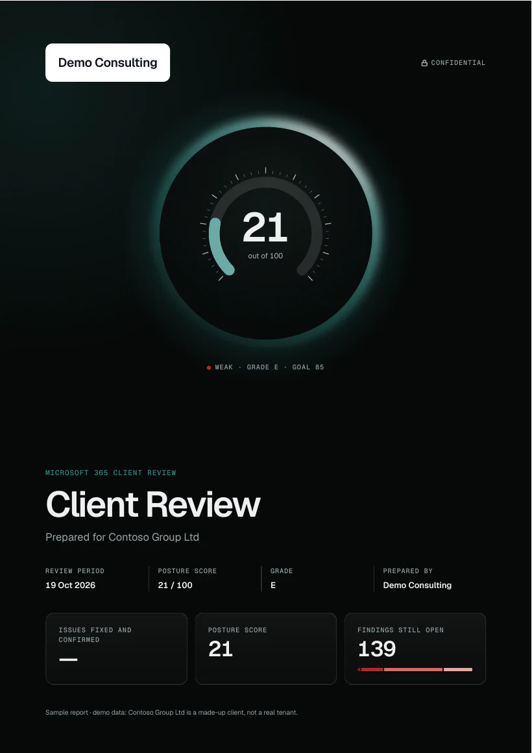Click the REVIEW PERIOD label
Image resolution: width=532 pixels, height=753 pixels.
coord(75,571)
